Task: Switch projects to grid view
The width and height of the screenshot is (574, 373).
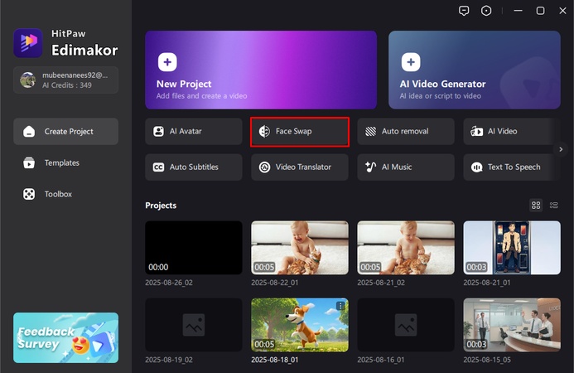Action: [536, 206]
